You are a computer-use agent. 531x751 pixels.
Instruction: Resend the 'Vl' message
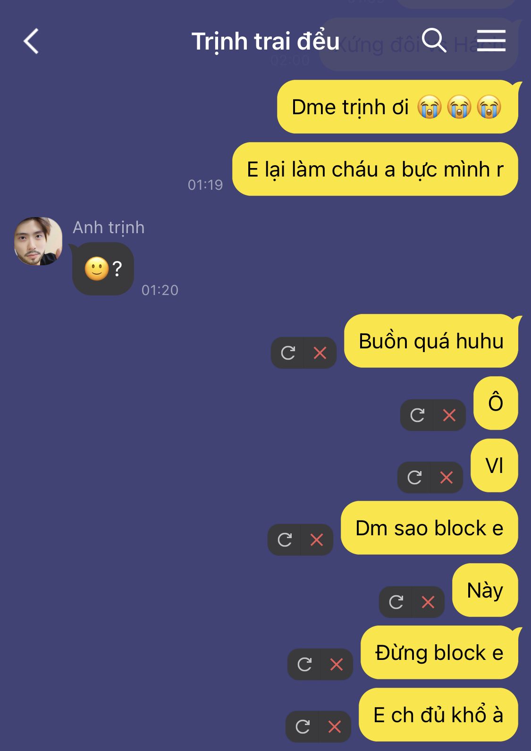(x=414, y=477)
